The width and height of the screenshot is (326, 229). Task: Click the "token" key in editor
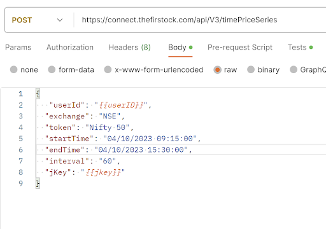coord(60,127)
